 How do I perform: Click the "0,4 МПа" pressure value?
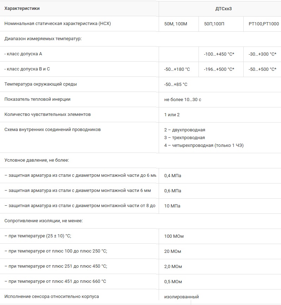pyautogui.click(x=173, y=175)
